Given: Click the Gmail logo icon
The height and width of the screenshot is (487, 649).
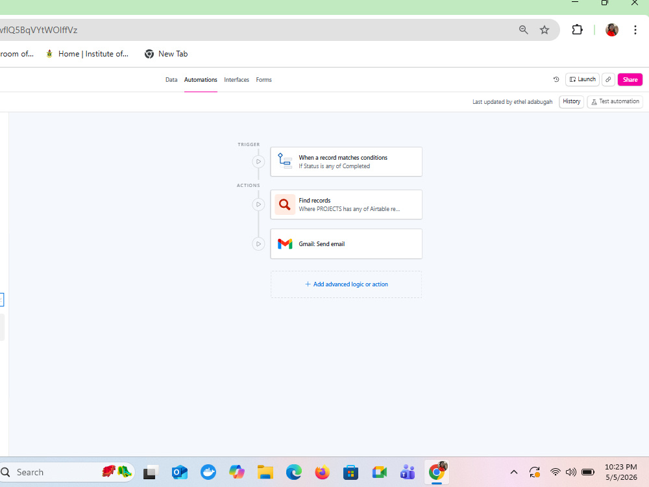Looking at the screenshot, I should pos(285,244).
